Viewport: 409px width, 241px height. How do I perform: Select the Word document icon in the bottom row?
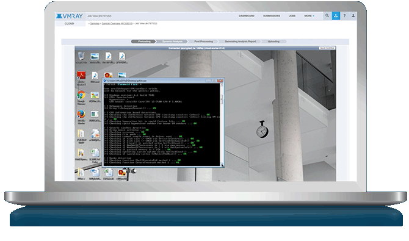point(95,174)
